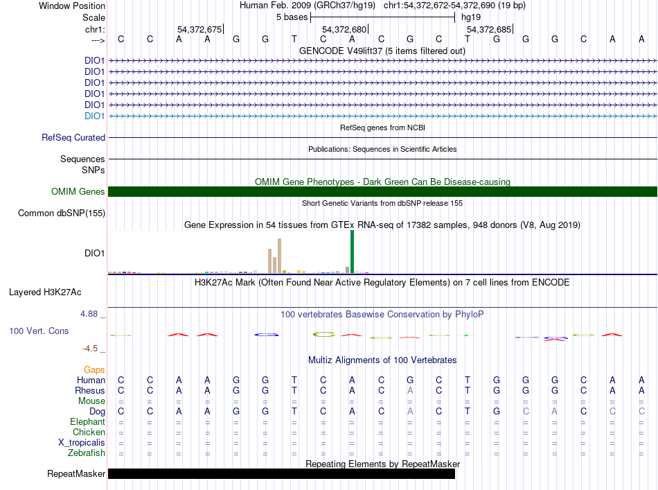Click the 4.88 PhyloP upper limit value
This screenshot has width=658, height=490.
tap(89, 314)
